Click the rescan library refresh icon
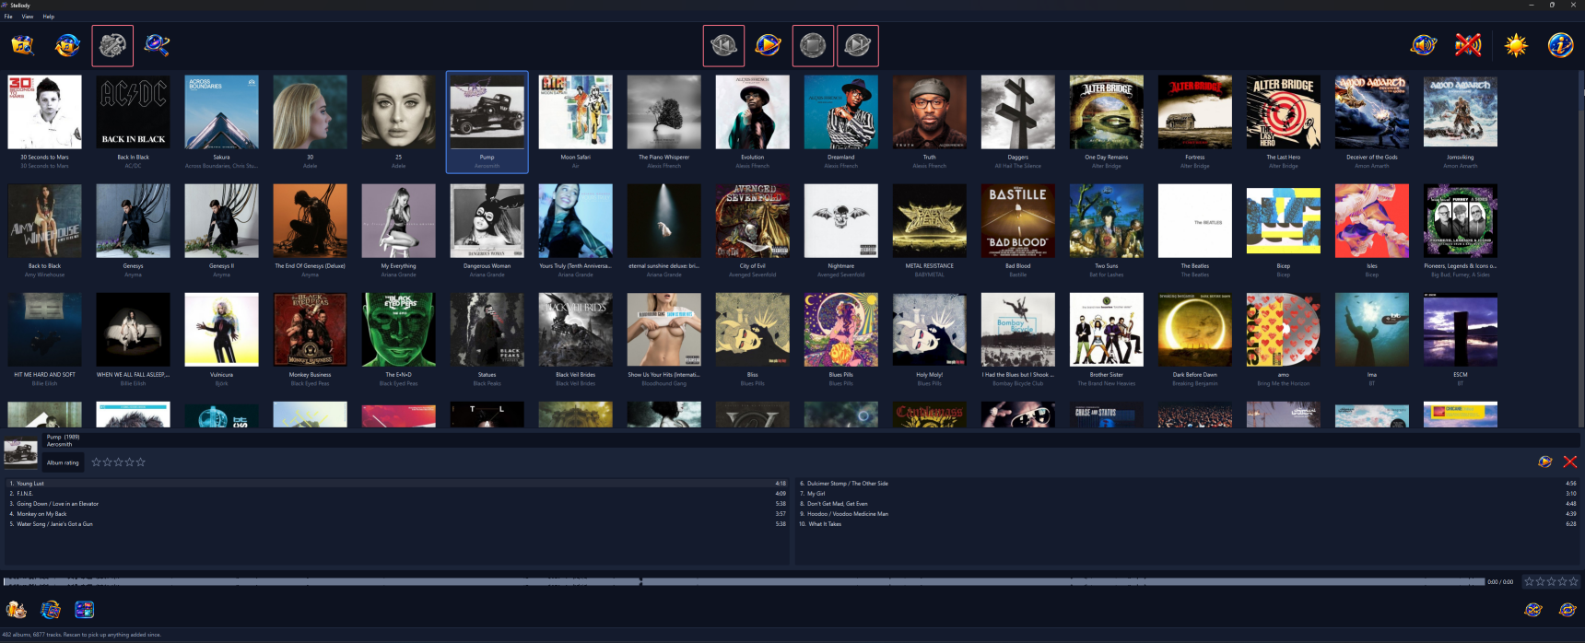 [67, 45]
